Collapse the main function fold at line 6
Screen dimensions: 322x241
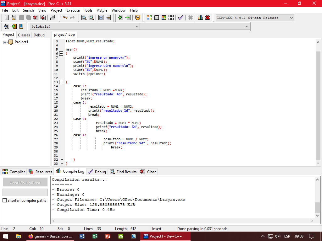pos(61,54)
